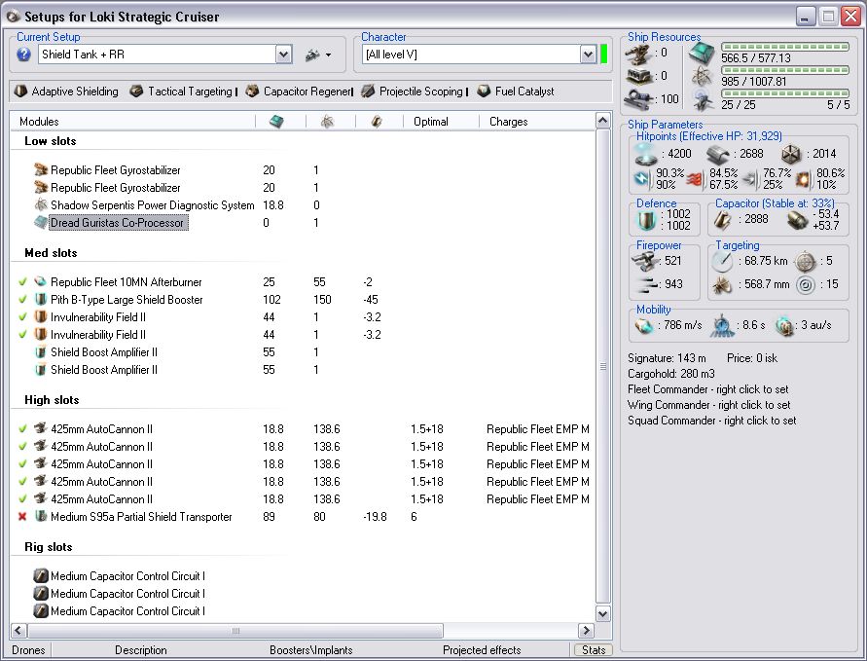This screenshot has height=661, width=867.
Task: Click the horizontal scrollbar right arrow
Action: click(586, 631)
